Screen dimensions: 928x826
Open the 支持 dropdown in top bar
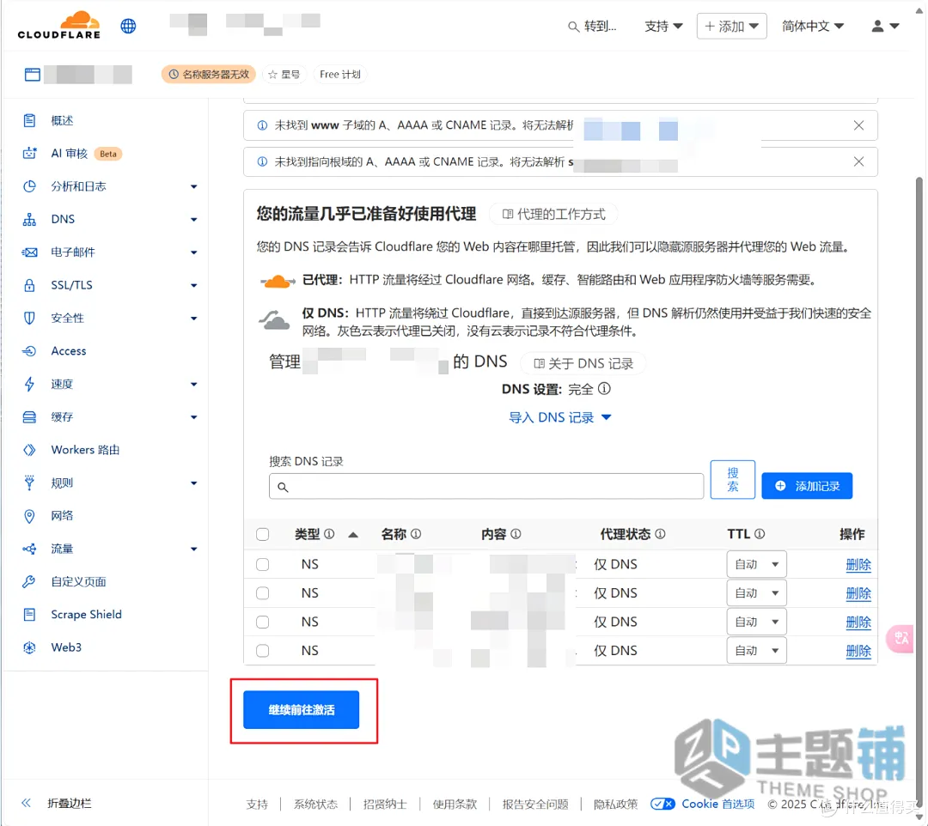click(663, 27)
